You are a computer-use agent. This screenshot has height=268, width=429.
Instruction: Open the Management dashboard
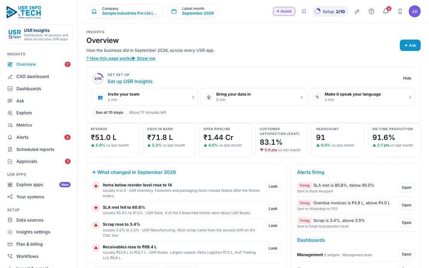pos(406,254)
